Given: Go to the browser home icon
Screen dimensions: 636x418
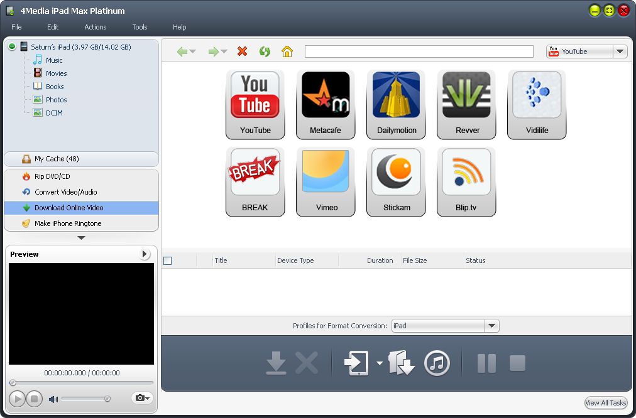Looking at the screenshot, I should [287, 51].
